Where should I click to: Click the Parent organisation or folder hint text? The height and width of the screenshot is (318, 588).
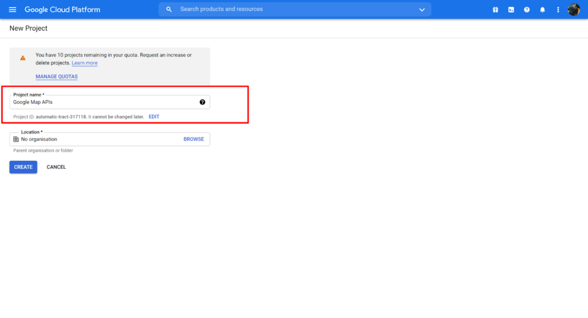[x=43, y=151]
